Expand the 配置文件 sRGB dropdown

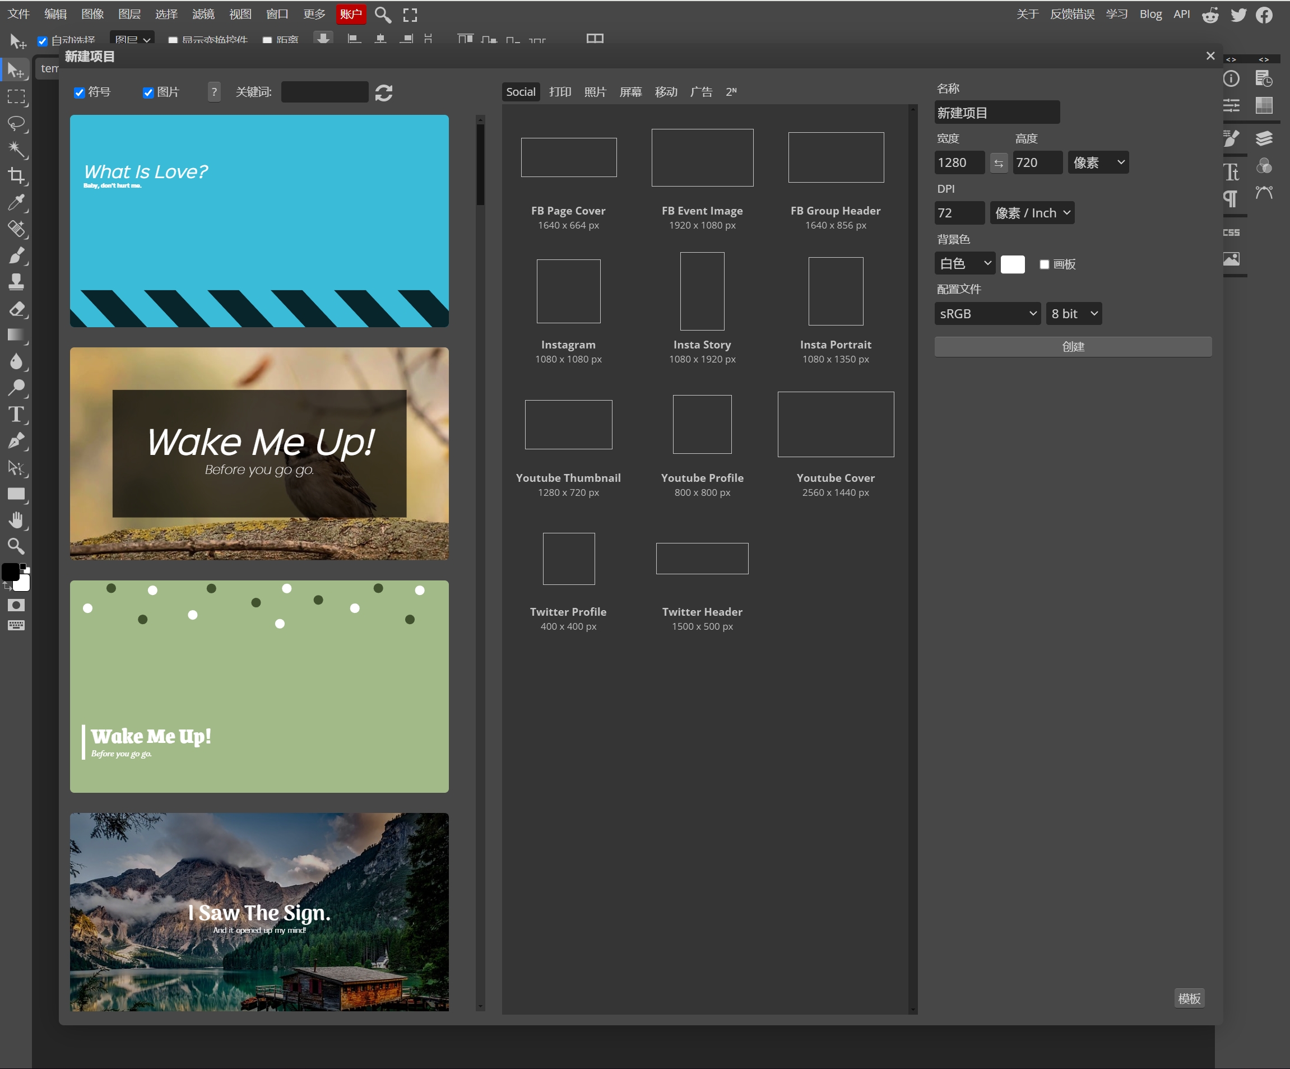(x=985, y=313)
